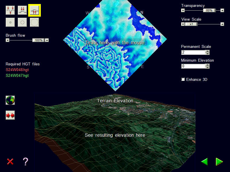
Task: Click the View Scale x1 slider handle
Action: tap(191, 24)
